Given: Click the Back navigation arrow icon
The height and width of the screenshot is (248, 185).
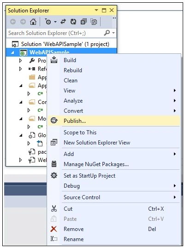Looking at the screenshot, I should tap(13, 22).
